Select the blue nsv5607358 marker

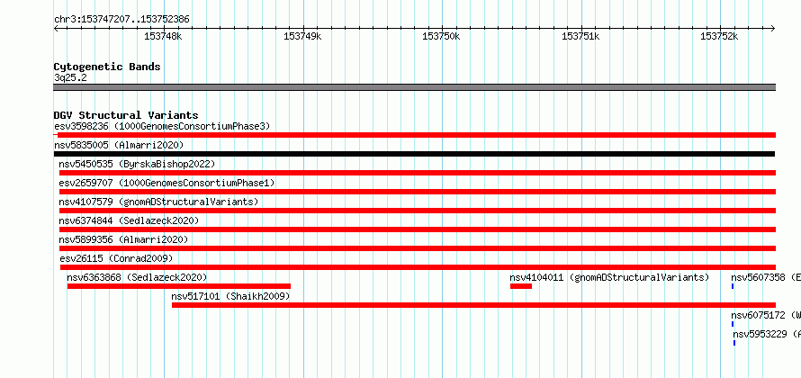733,286
